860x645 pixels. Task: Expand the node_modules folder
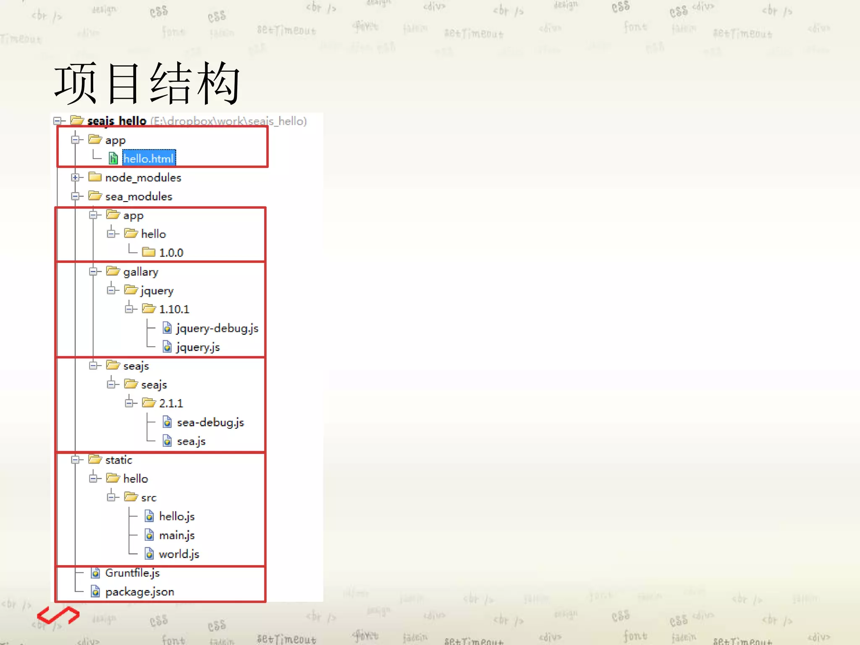(x=75, y=177)
